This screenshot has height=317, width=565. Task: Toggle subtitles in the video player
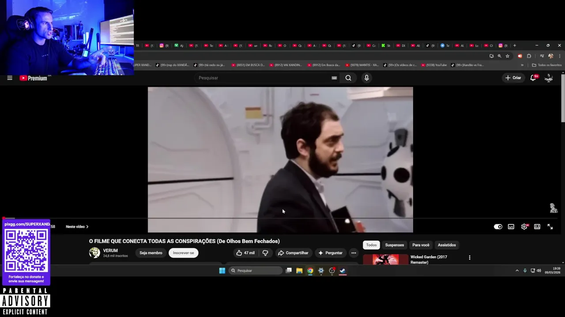click(511, 227)
